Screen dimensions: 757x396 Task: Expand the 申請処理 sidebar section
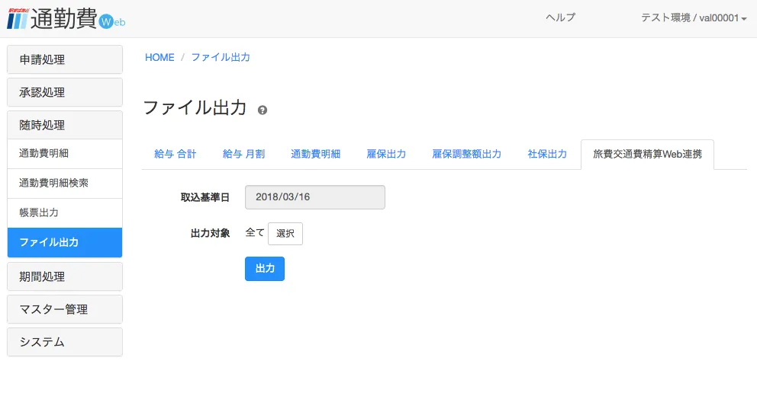click(x=65, y=59)
